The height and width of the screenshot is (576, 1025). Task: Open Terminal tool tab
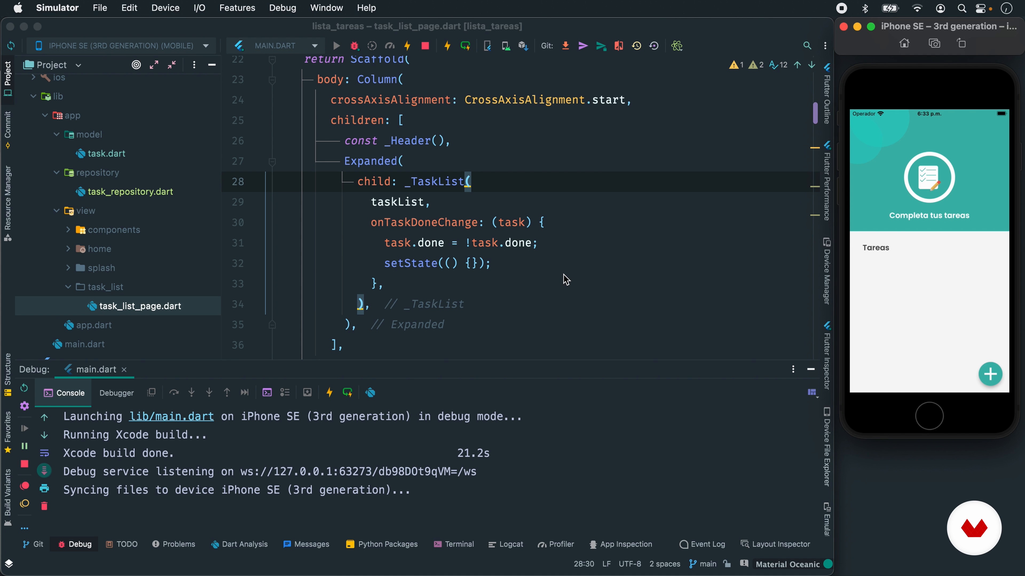tap(454, 544)
